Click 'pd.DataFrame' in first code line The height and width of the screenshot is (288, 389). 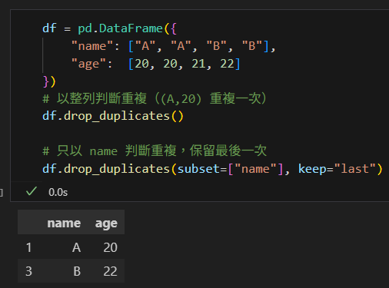pyautogui.click(x=120, y=28)
